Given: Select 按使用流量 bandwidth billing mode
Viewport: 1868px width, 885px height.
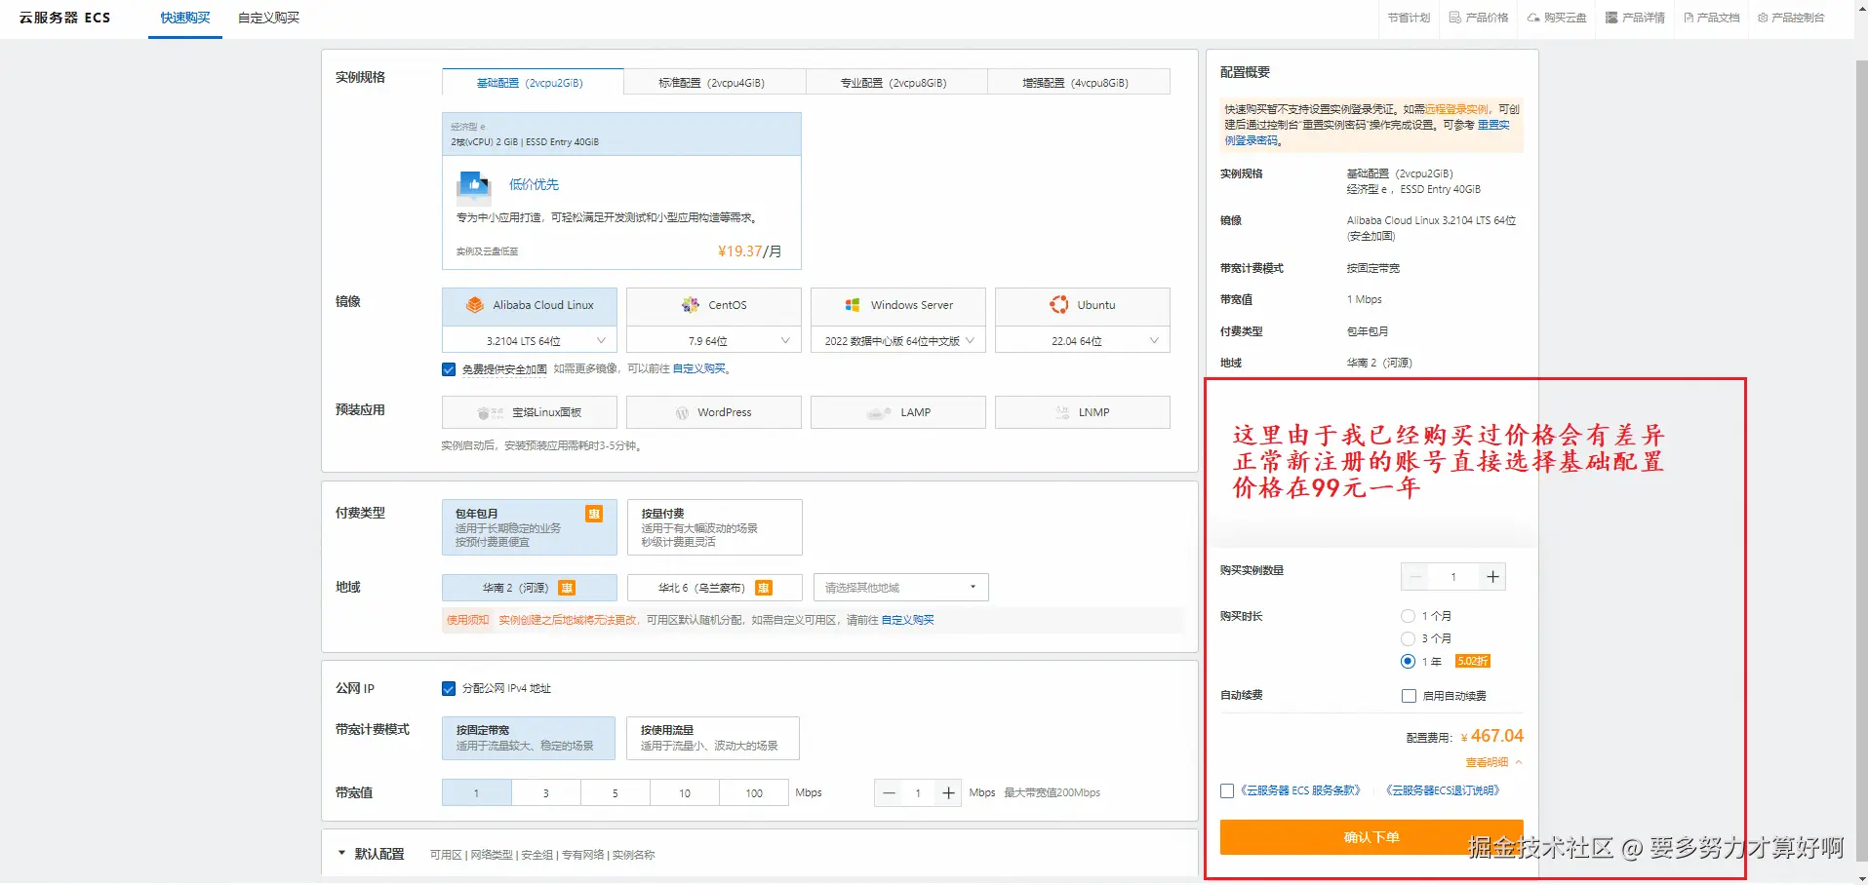Looking at the screenshot, I should pos(713,738).
